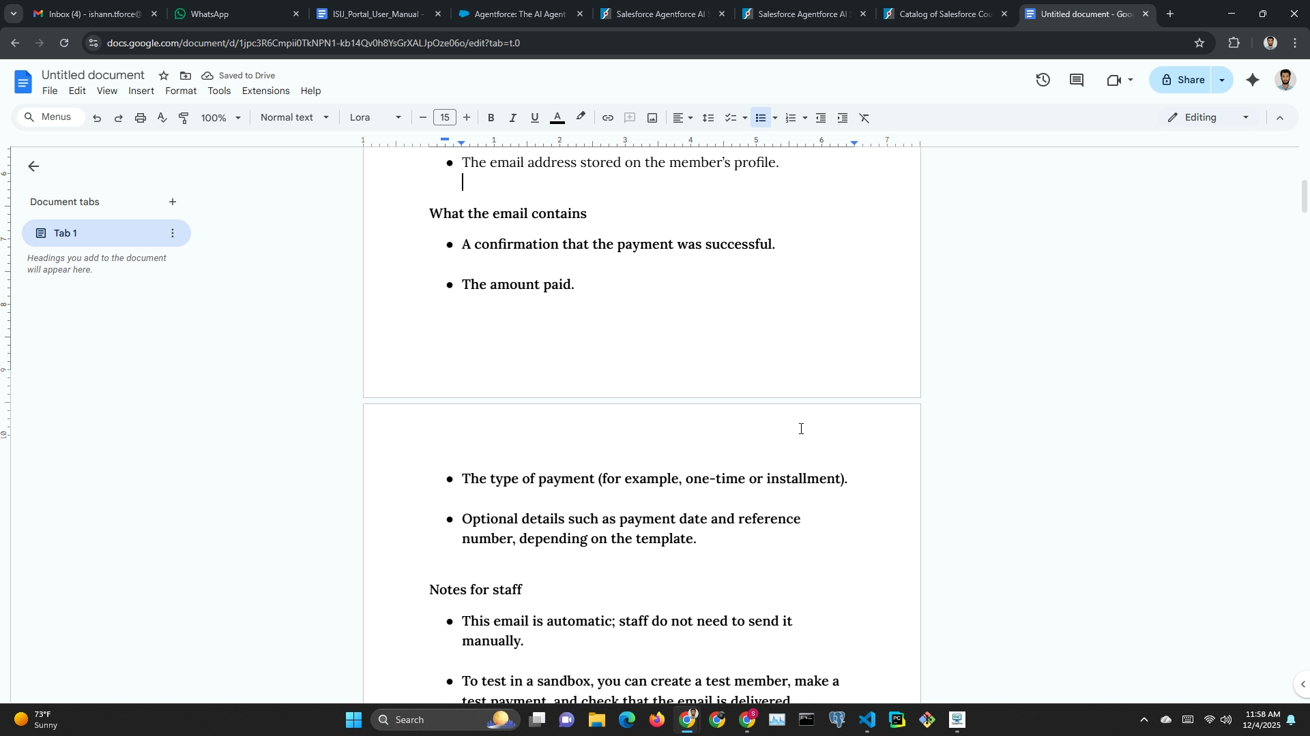Open the text color picker
Screen dimensions: 1310x736
pos(557,118)
